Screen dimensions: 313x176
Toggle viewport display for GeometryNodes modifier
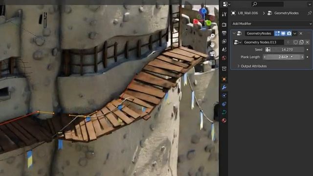click(x=283, y=33)
